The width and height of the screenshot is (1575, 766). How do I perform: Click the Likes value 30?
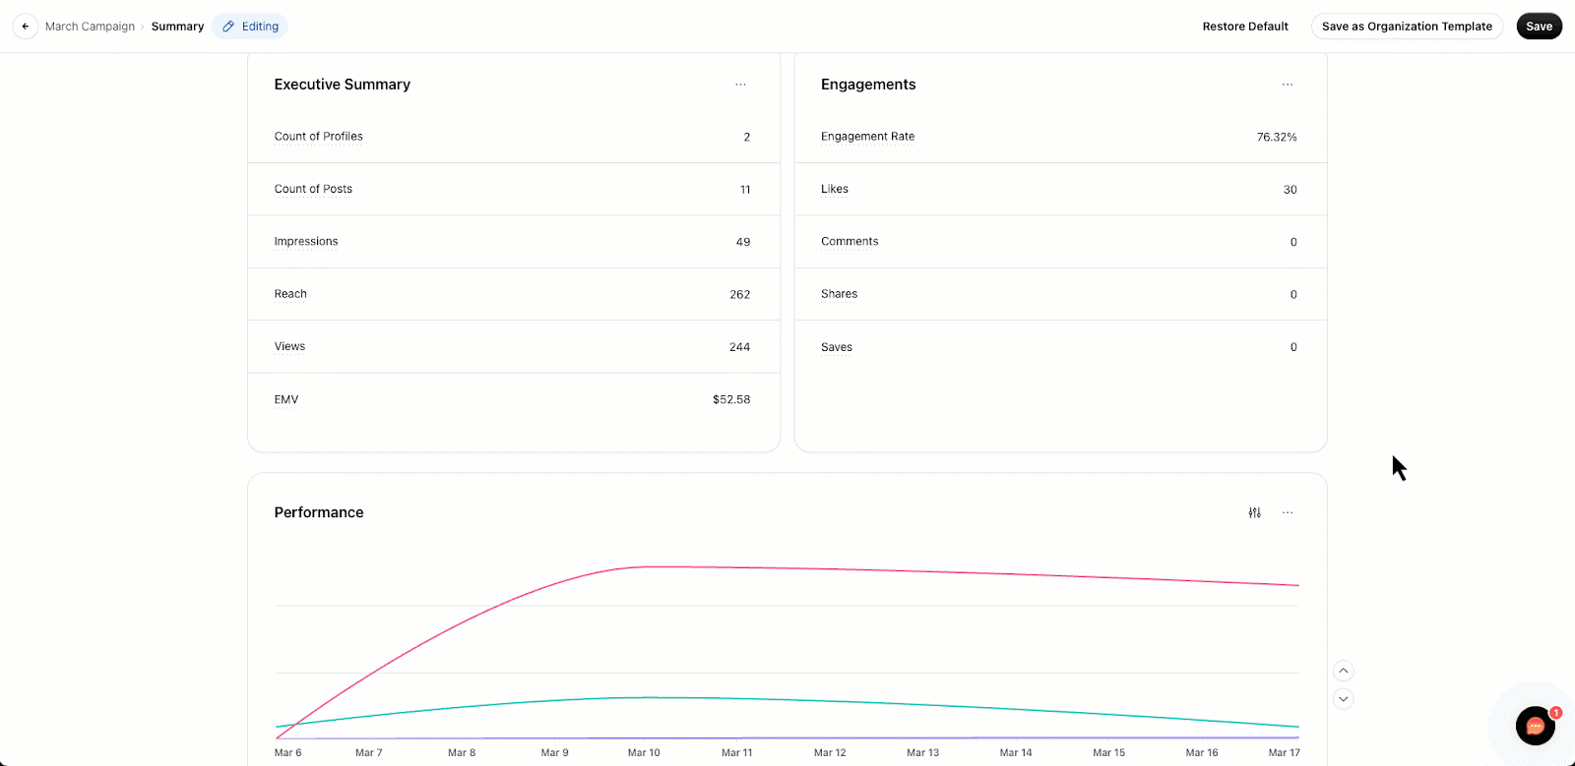(x=1291, y=190)
